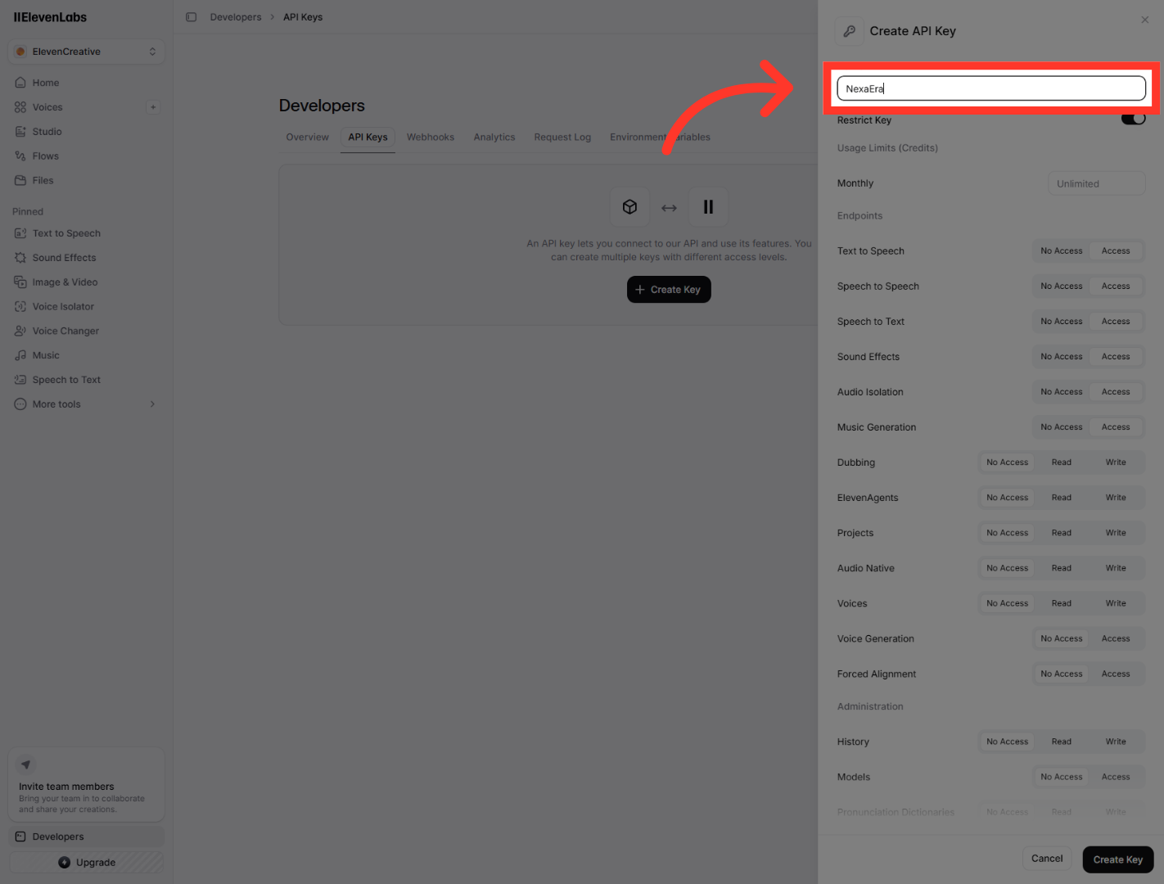Open the Voice Isolator icon
The image size is (1164, 884).
(20, 307)
